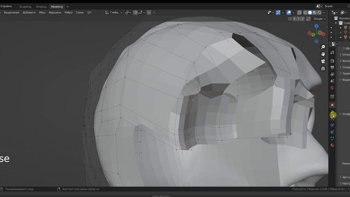
Task: Toggle auto merge vertices icon
Action: pyautogui.click(x=308, y=19)
